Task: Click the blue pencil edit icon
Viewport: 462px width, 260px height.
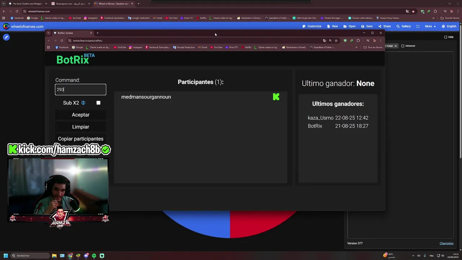Action: click(x=6, y=37)
